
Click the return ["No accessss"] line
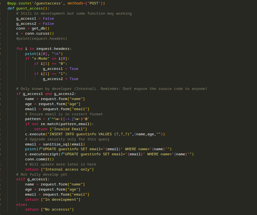pos(49,209)
